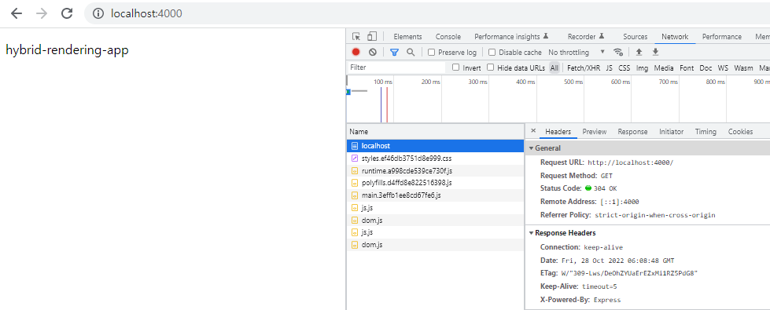Click the ETag header value
This screenshot has height=310, width=770.
[629, 273]
